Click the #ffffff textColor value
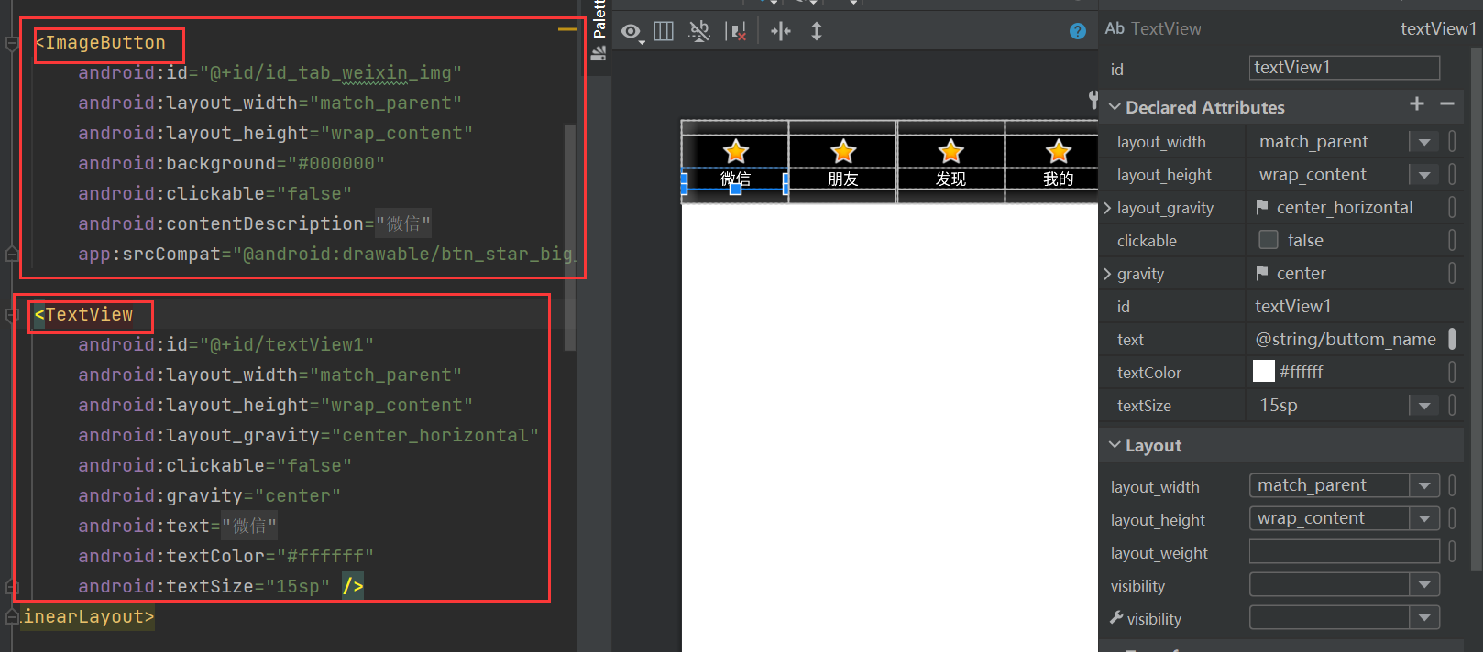Screen dimensions: 1483x652 tap(1302, 372)
